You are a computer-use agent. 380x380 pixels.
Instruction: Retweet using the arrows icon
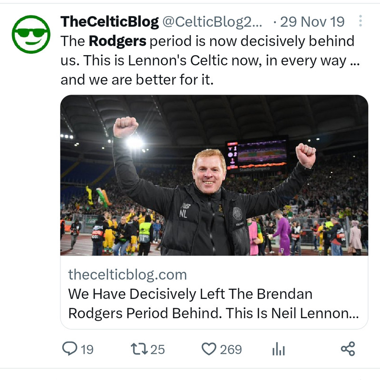click(x=139, y=349)
